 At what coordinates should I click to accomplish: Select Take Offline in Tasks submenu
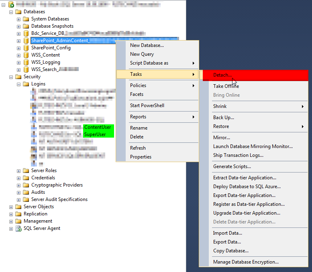click(254, 86)
